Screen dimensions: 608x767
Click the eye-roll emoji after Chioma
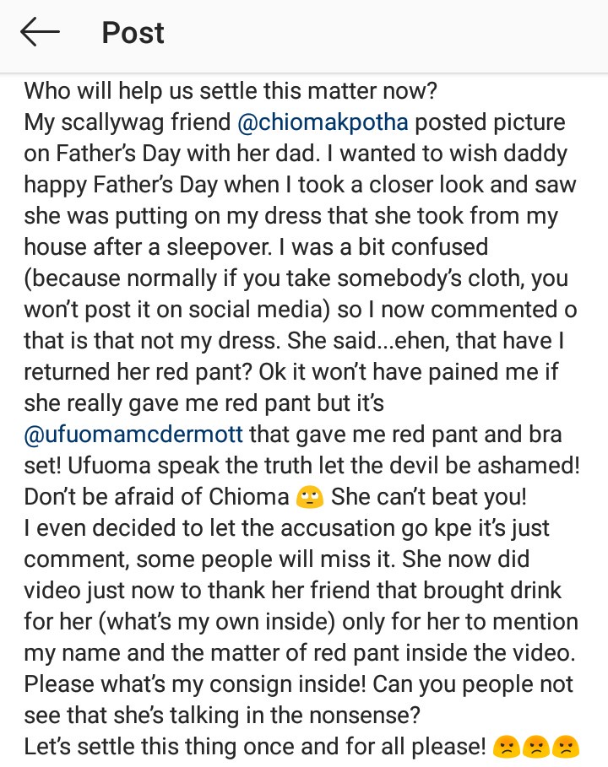point(309,497)
